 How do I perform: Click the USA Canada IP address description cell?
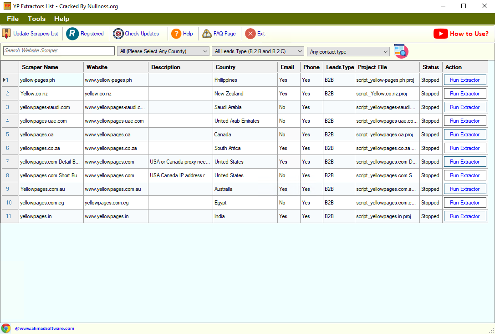point(181,175)
